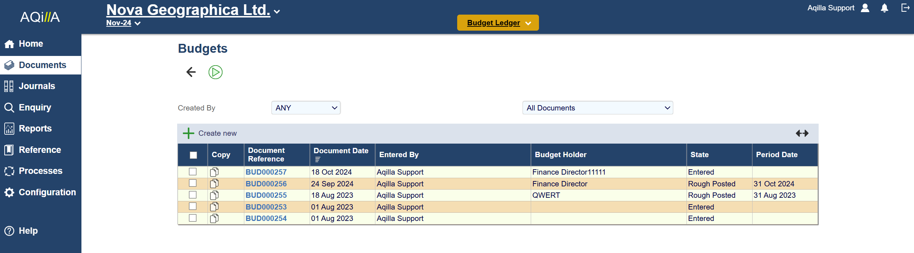Click the green plus Create new icon

click(x=189, y=133)
